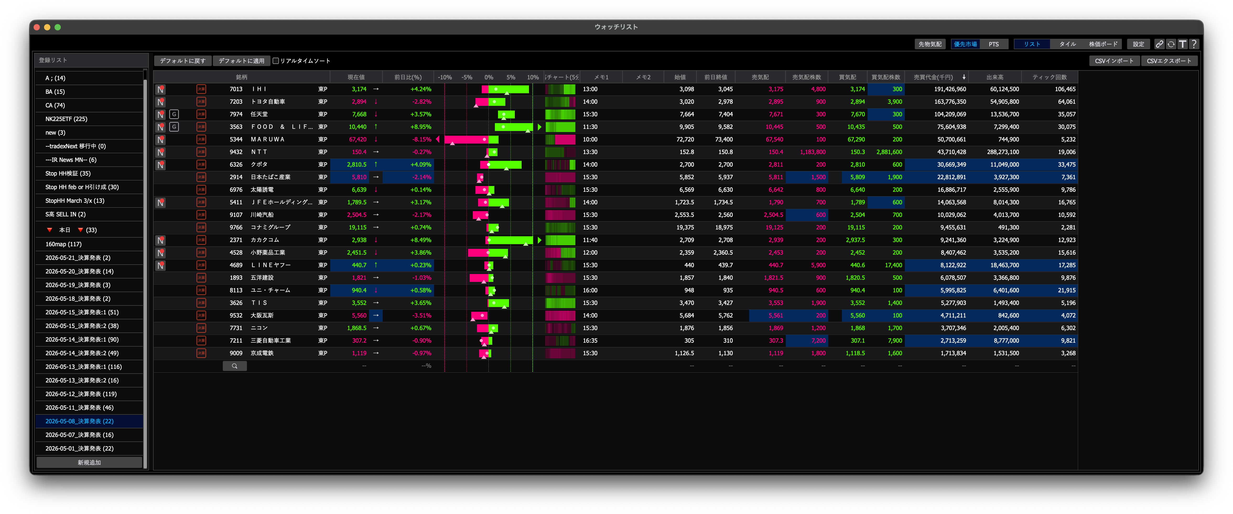Image resolution: width=1233 pixels, height=514 pixels.
Task: Click the G icon on the FOOD & LIF row
Action: click(x=174, y=127)
